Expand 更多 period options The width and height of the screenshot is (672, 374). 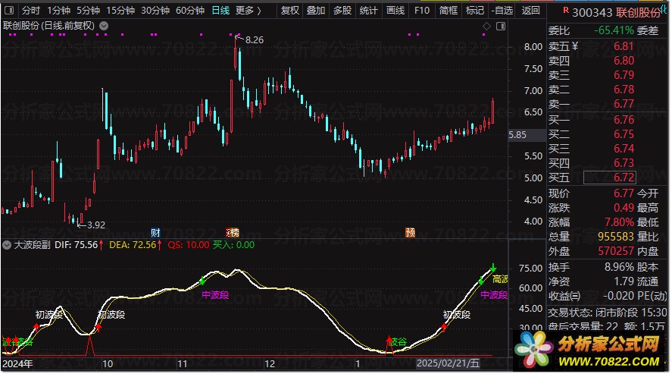pyautogui.click(x=248, y=11)
